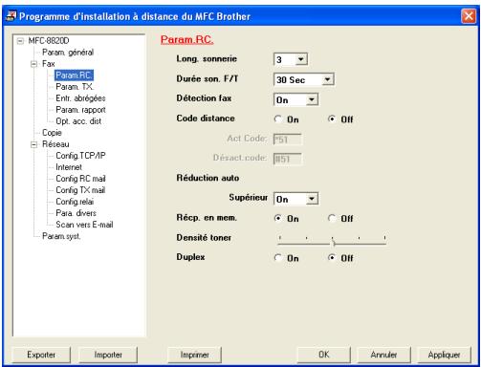This screenshot has height=367, width=481.
Task: Set Code distance to Off
Action: coord(332,119)
